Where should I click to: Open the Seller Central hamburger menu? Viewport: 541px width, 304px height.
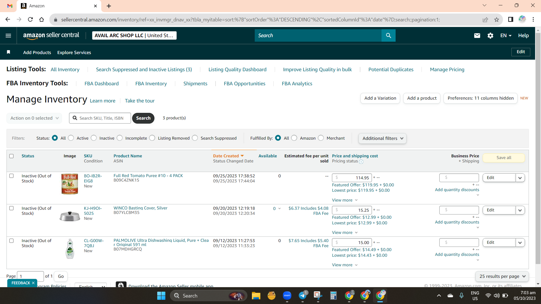tap(8, 35)
